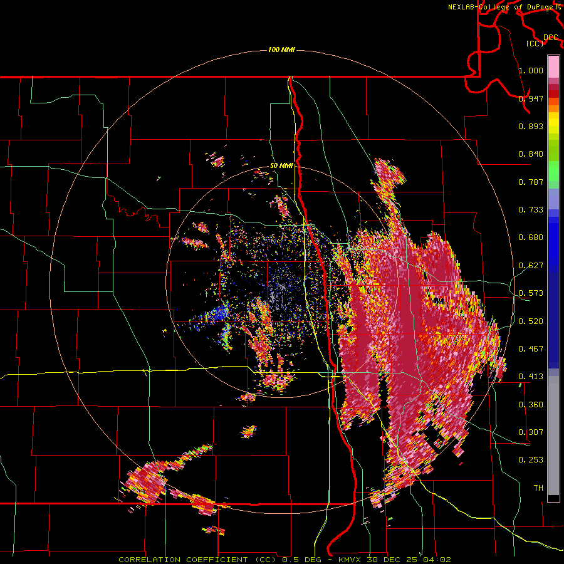The width and height of the screenshot is (564, 564).
Task: Click the green segment of the color bar
Action: click(x=553, y=171)
